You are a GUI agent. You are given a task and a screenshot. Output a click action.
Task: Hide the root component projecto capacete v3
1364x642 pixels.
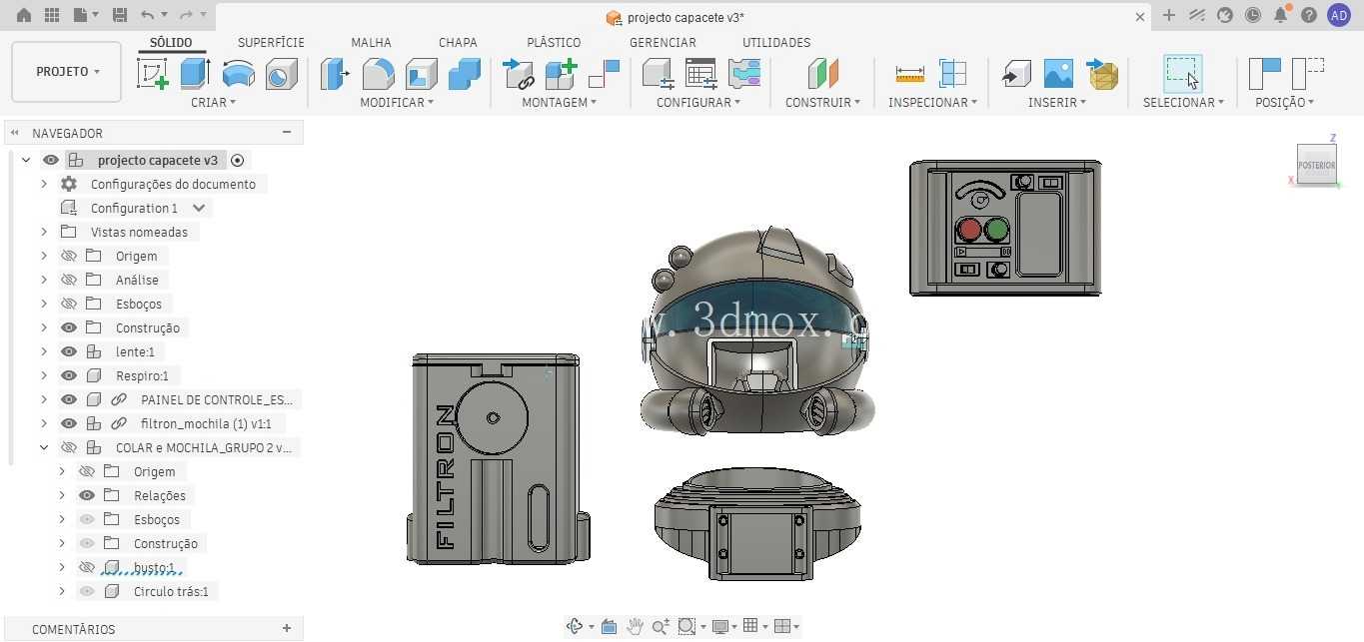pos(51,160)
